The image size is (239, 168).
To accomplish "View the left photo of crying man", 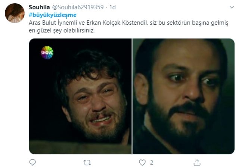I will coord(80,96).
